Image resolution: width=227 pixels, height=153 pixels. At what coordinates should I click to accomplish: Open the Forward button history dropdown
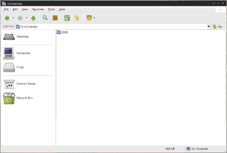click(x=26, y=18)
